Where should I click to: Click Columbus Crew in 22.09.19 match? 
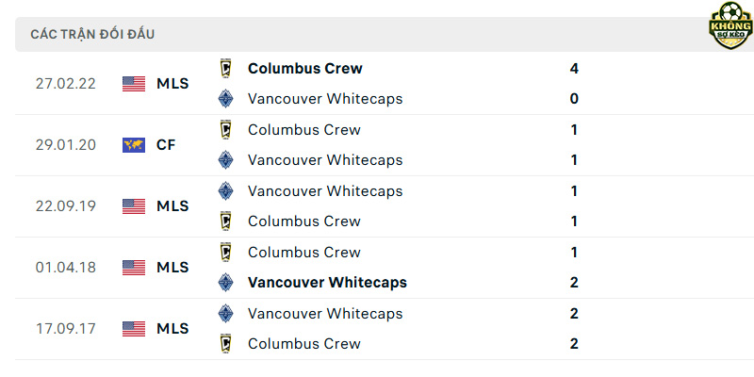click(x=303, y=221)
